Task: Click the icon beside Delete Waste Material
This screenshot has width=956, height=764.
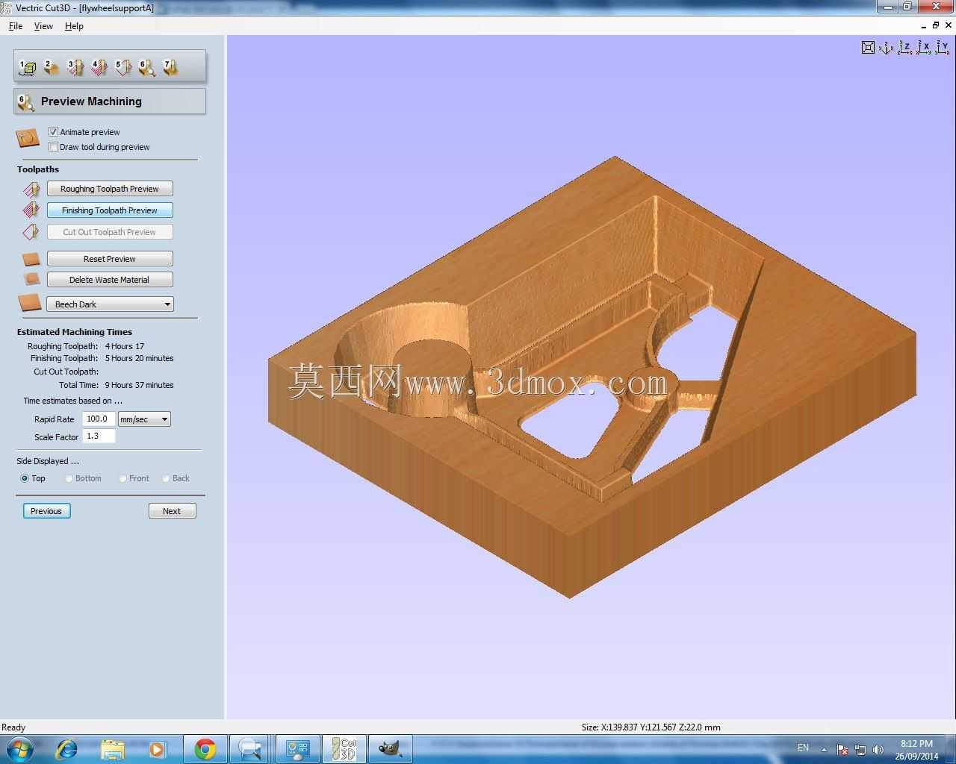Action: (x=31, y=279)
